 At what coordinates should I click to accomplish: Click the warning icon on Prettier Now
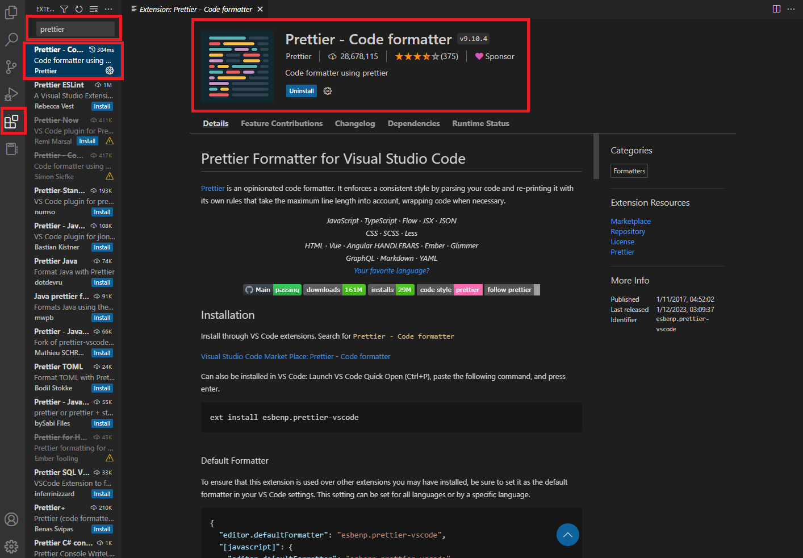click(110, 141)
